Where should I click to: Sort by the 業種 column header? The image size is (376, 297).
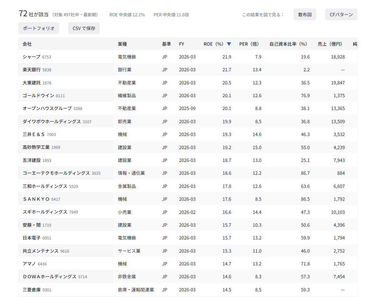pyautogui.click(x=123, y=44)
